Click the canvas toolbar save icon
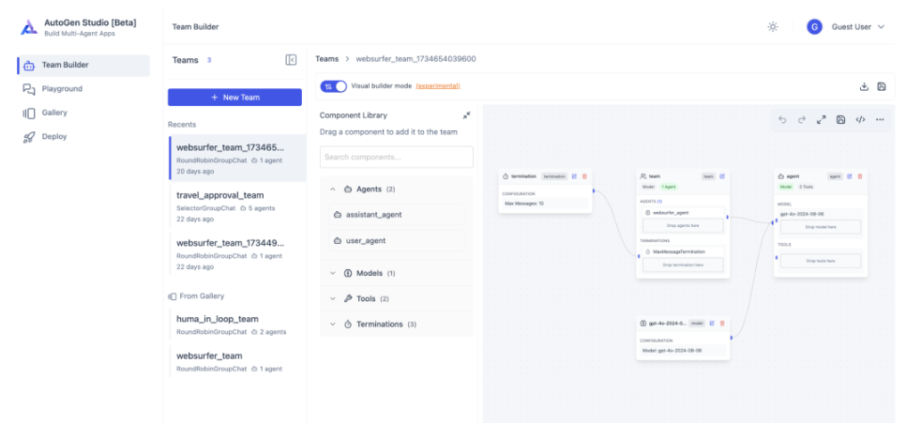Image resolution: width=906 pixels, height=423 pixels. (x=840, y=120)
